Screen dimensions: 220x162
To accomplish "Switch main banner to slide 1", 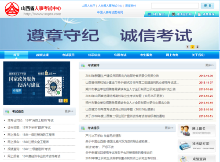I will coord(187,47).
